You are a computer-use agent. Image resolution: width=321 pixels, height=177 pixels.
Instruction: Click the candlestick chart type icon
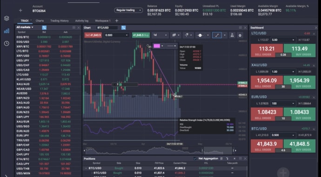[x=174, y=35]
